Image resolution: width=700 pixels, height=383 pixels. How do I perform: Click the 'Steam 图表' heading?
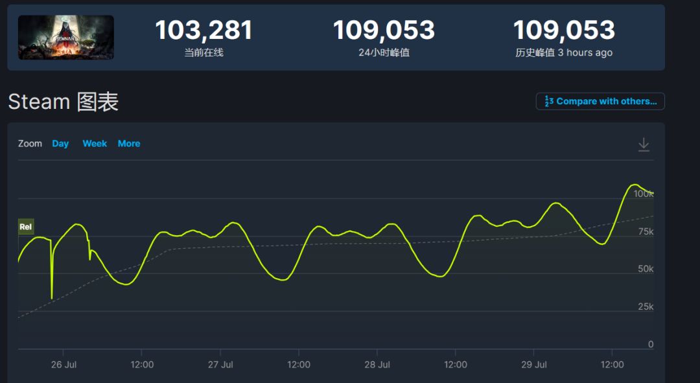tap(64, 102)
